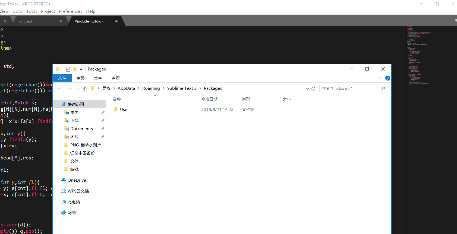
Task: Expand the chevron after Sublime Text 3 breadcrumb
Action: (x=200, y=88)
